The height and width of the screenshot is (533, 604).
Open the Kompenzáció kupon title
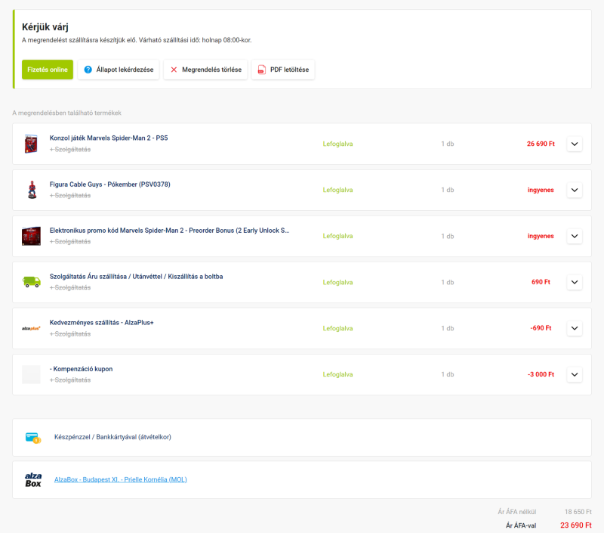[x=82, y=369]
